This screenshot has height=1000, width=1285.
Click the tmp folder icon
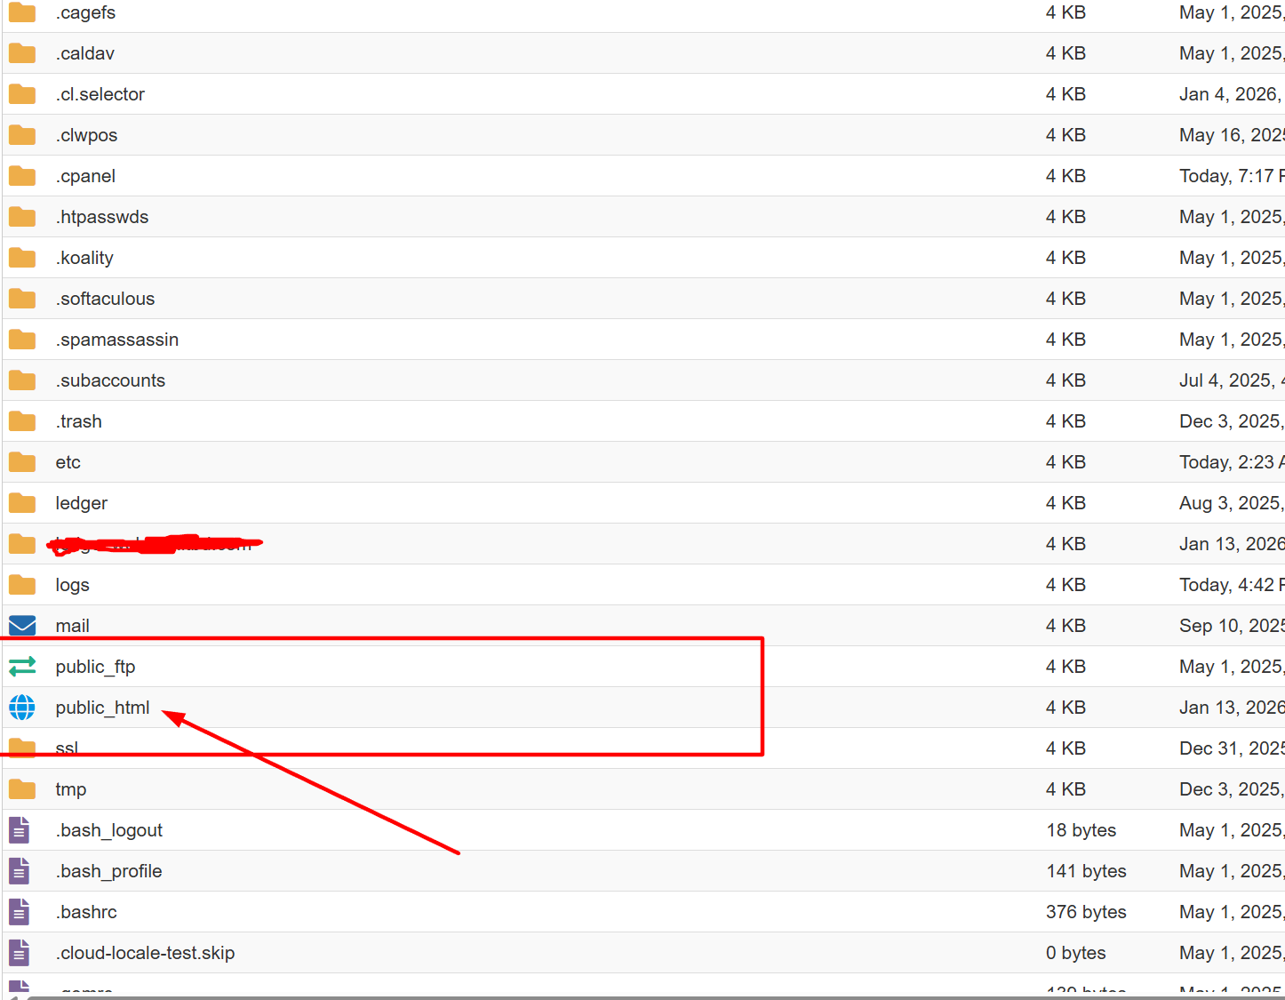click(22, 789)
